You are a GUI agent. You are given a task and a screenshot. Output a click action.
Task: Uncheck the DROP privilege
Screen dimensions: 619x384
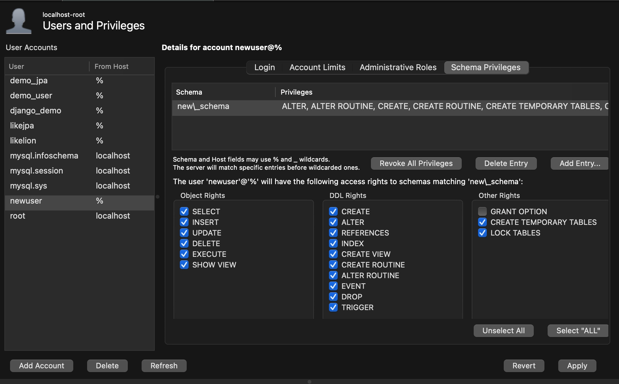point(333,297)
